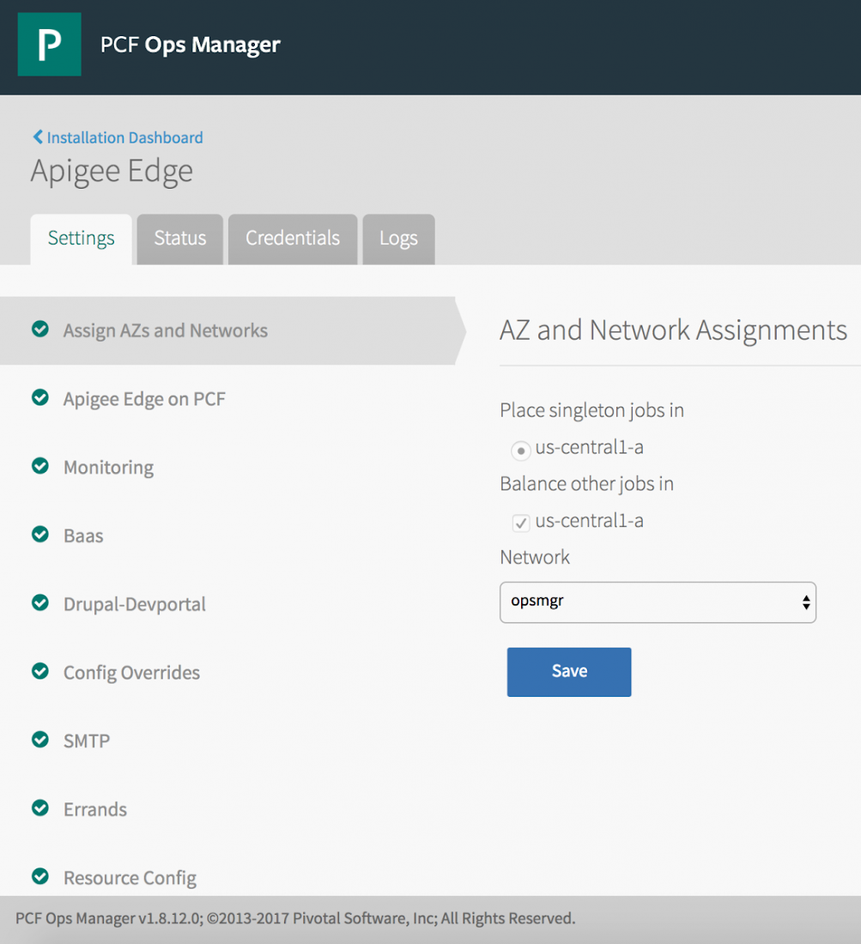Click the checkmark icon next to Monitoring
This screenshot has width=861, height=944.
[39, 466]
